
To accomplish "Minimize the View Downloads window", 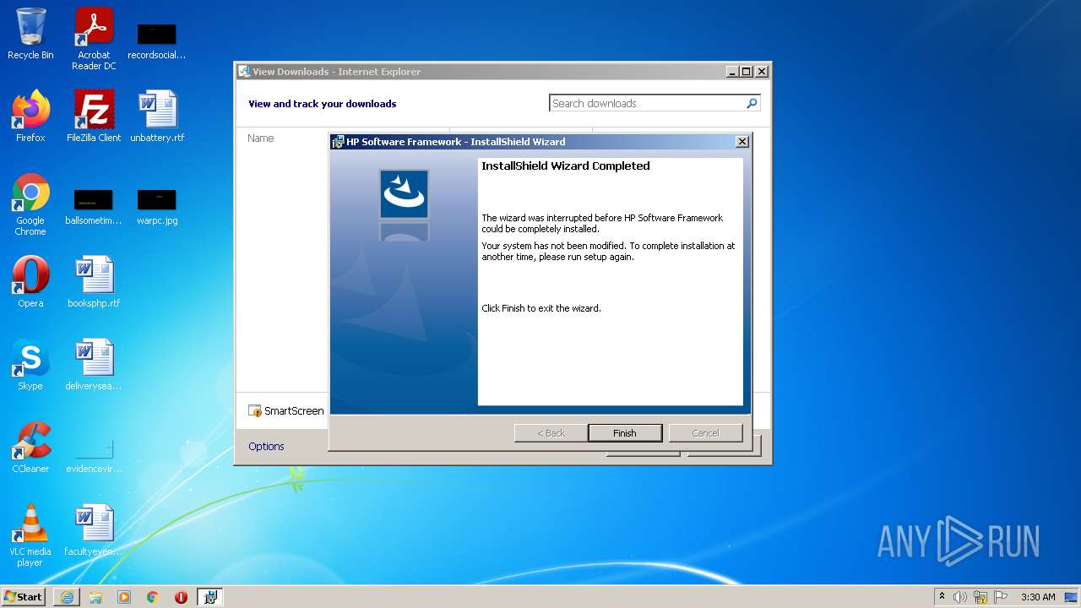I will (x=732, y=72).
